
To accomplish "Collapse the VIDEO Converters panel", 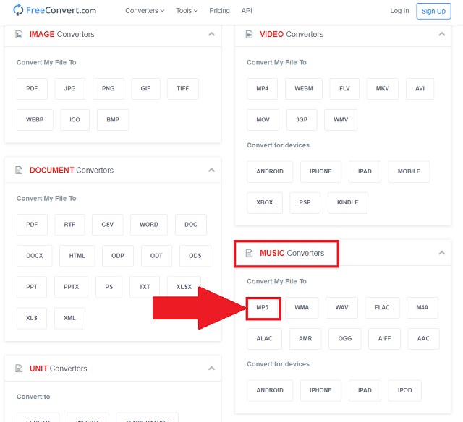I will point(442,34).
